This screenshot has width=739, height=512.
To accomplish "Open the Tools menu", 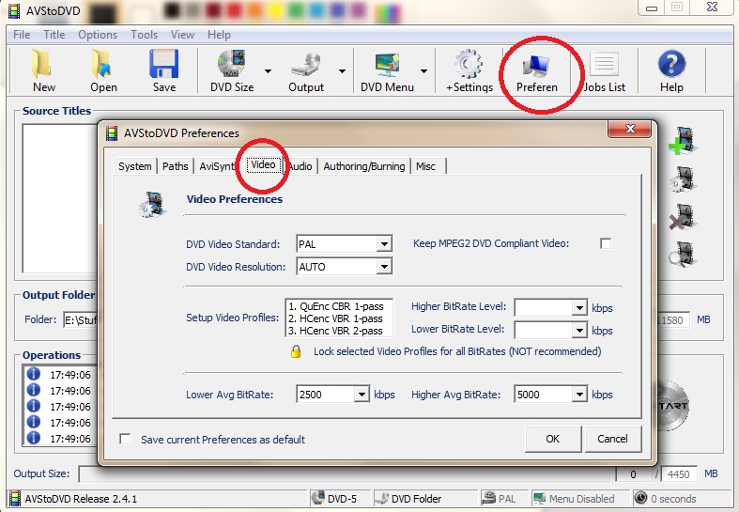I will tap(144, 35).
